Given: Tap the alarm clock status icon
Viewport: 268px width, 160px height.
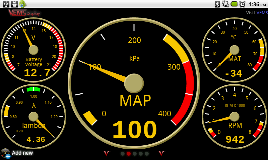Looking at the screenshot, I should (x=242, y=4).
